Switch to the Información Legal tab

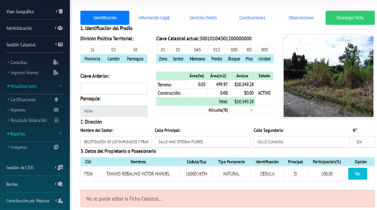(x=154, y=18)
